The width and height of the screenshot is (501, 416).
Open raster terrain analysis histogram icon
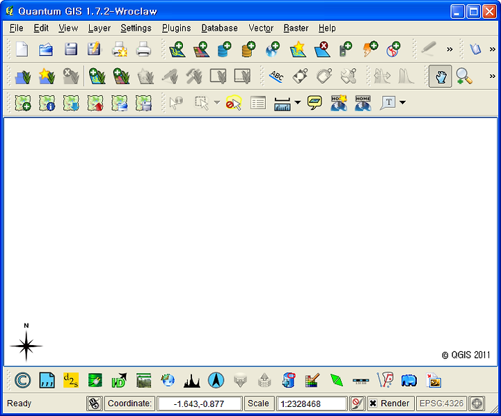coord(192,381)
